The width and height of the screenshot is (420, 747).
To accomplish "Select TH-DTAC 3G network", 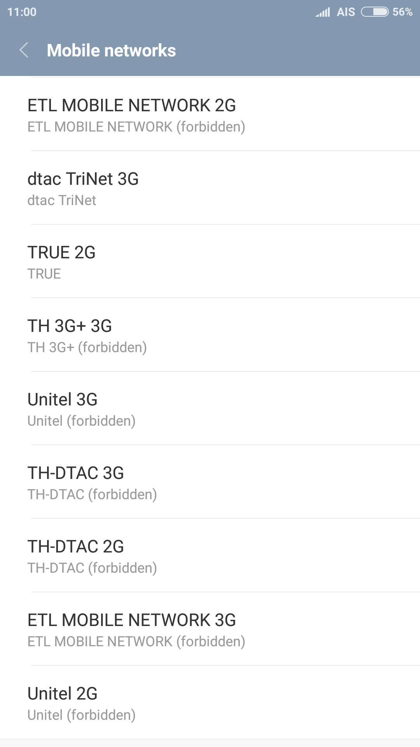I will coord(210,482).
